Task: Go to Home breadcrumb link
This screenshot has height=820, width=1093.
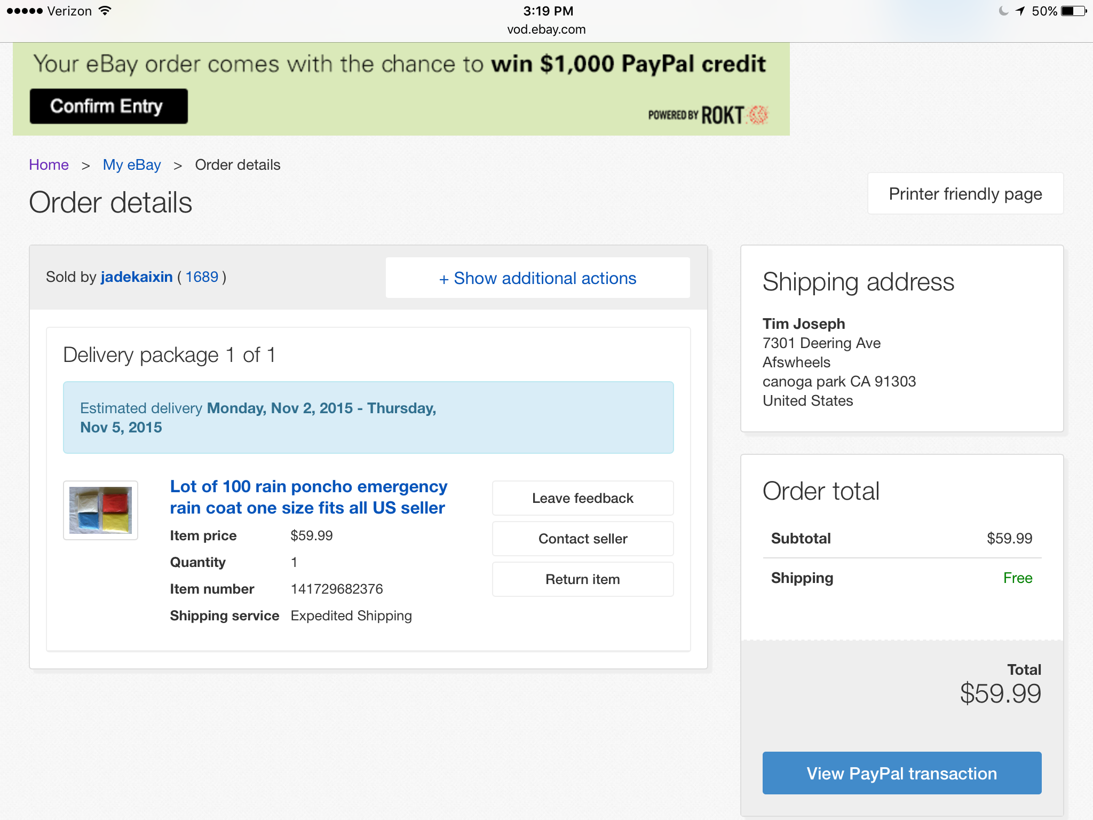Action: pos(49,165)
